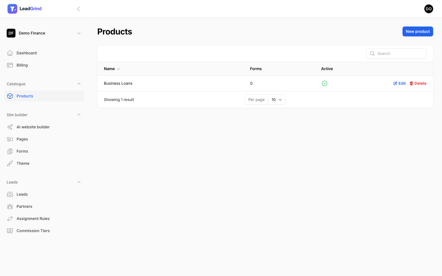Viewport: 442px width, 276px height.
Task: Click the Commission Tiers banknote icon
Action: 10,231
